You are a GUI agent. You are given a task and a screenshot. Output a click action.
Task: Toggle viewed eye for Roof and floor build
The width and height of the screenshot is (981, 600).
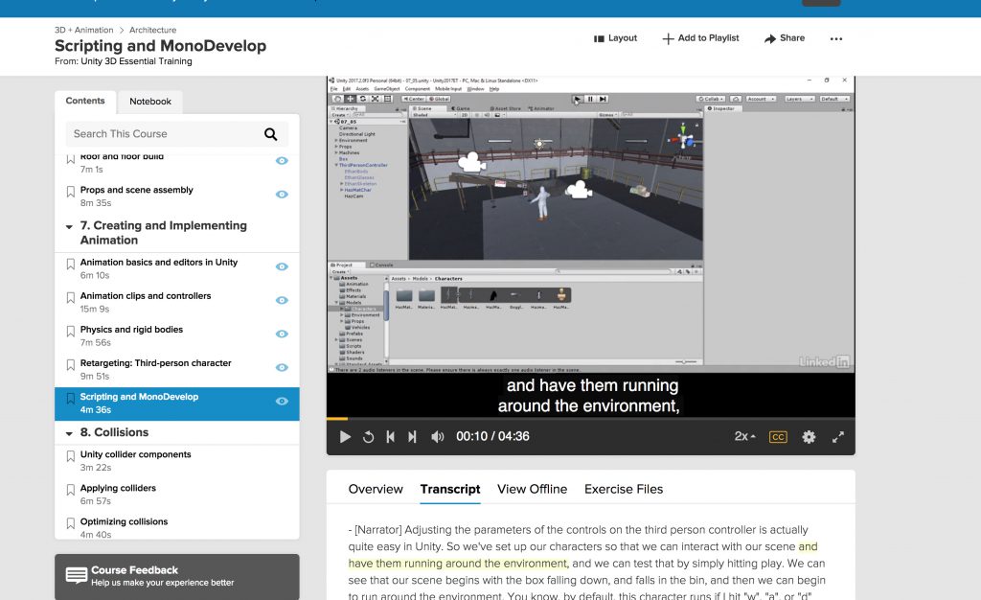point(283,161)
